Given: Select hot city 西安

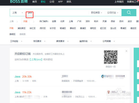Looking at the screenshot, I should click(x=113, y=21).
